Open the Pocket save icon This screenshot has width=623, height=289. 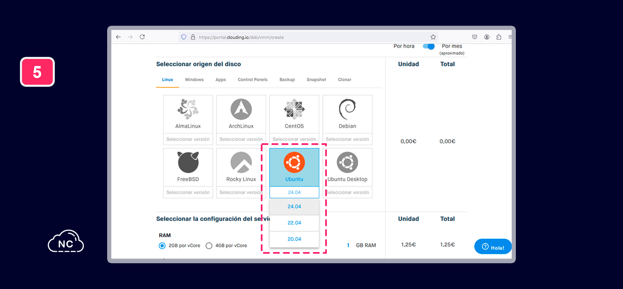pyautogui.click(x=475, y=37)
